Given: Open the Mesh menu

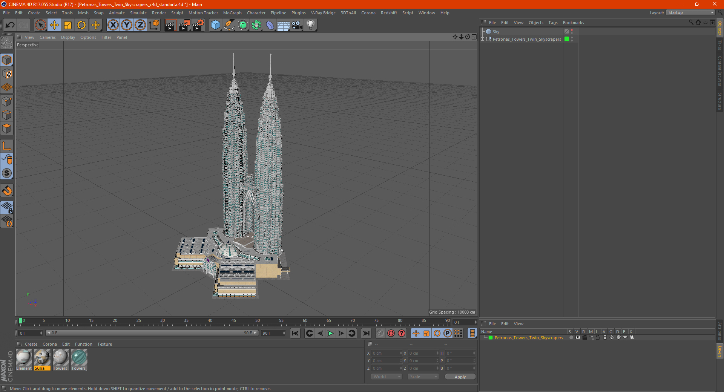Looking at the screenshot, I should (x=83, y=13).
